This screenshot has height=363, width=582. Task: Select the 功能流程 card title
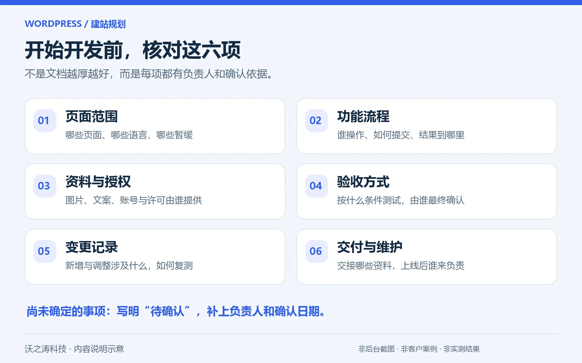pos(363,117)
